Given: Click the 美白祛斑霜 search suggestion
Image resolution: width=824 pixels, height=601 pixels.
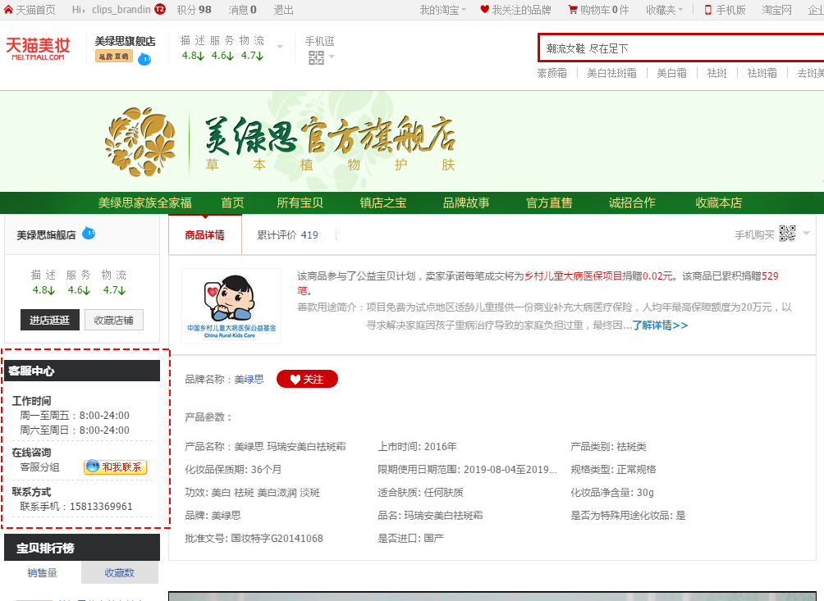Looking at the screenshot, I should point(611,73).
